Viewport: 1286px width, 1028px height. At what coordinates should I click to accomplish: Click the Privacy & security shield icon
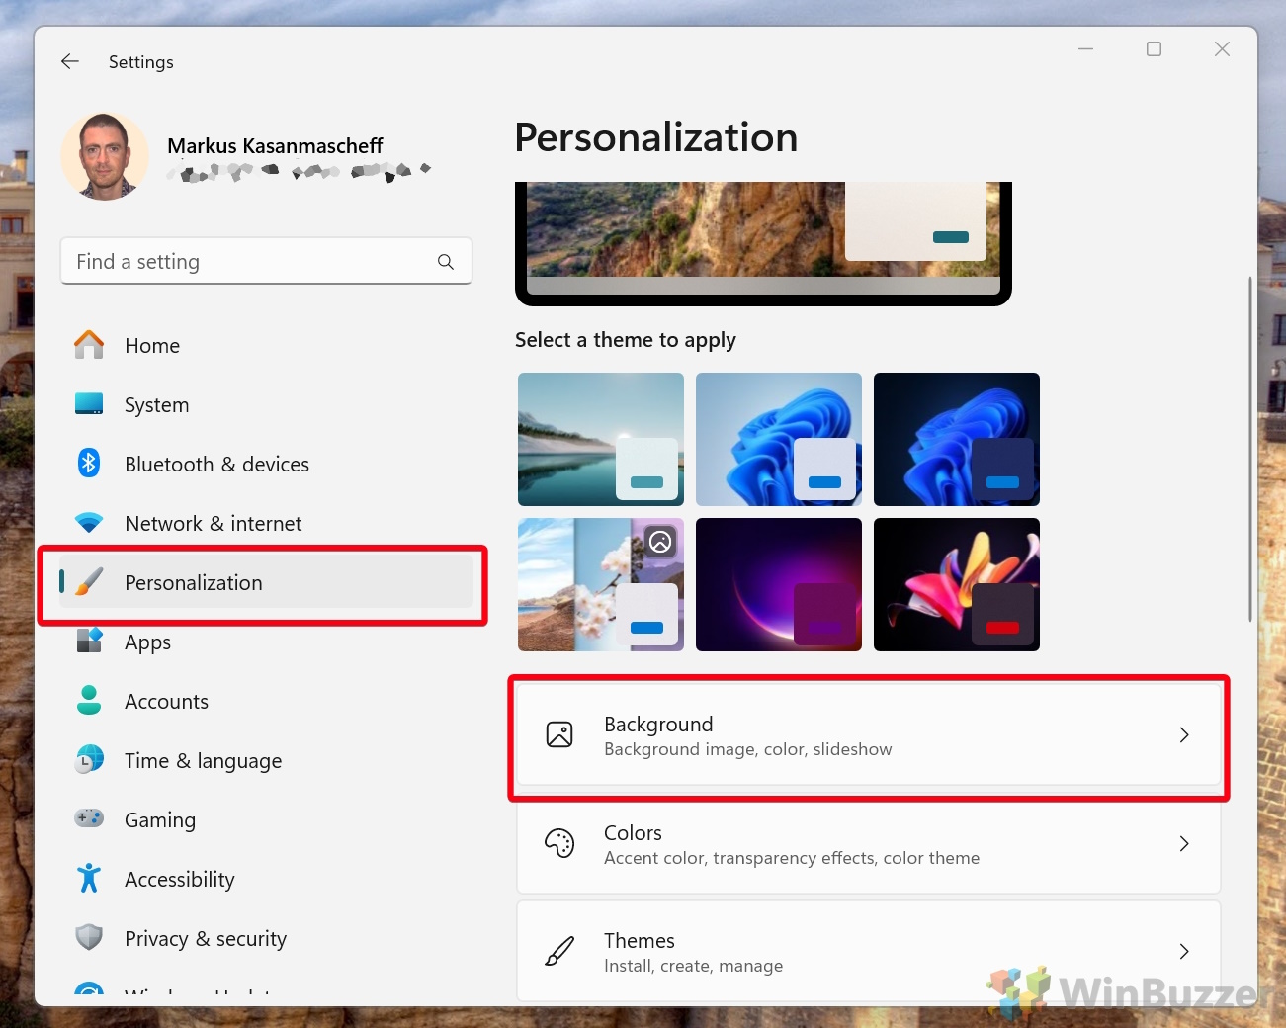[89, 937]
